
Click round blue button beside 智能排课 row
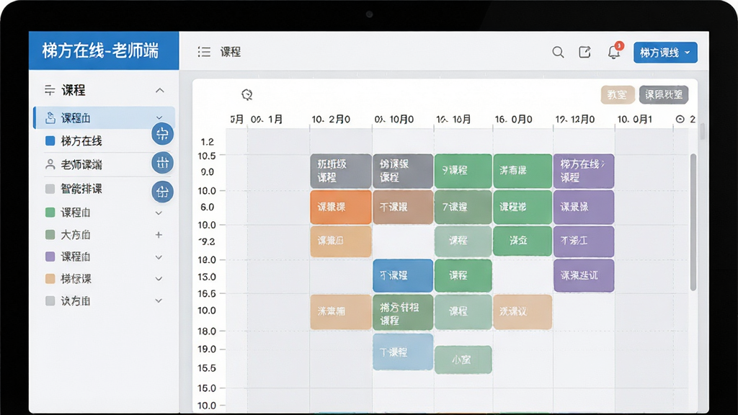coord(162,192)
